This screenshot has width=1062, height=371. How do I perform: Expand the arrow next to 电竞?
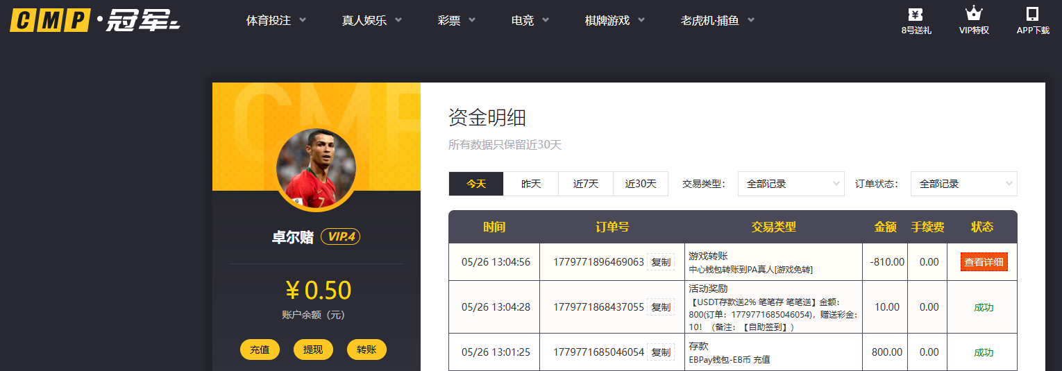coord(546,20)
